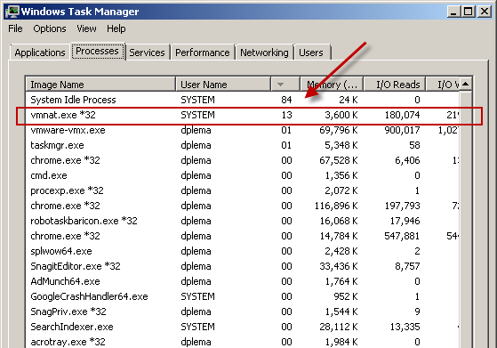Sort by User Name column header
The width and height of the screenshot is (497, 348).
223,85
